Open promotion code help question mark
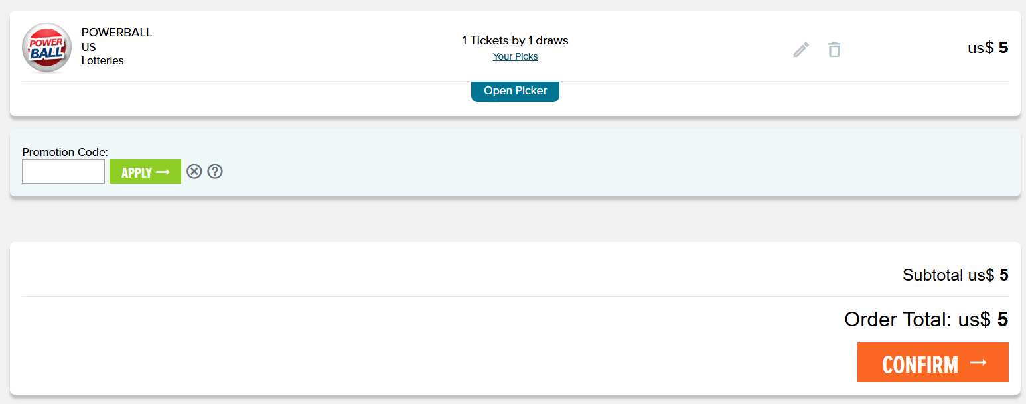Viewport: 1026px width, 404px height. (215, 172)
